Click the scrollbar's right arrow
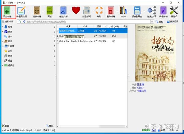 tap(126, 126)
